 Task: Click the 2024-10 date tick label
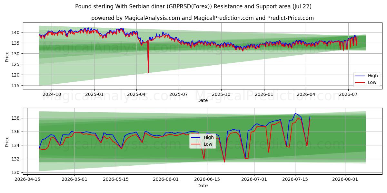click(52, 95)
